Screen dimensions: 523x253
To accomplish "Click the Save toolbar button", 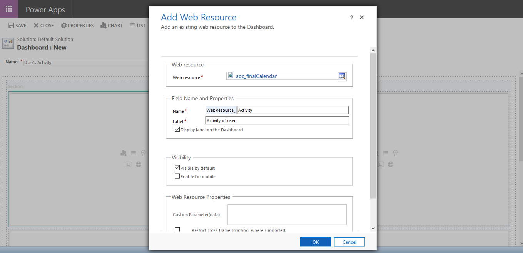I will click(x=17, y=25).
